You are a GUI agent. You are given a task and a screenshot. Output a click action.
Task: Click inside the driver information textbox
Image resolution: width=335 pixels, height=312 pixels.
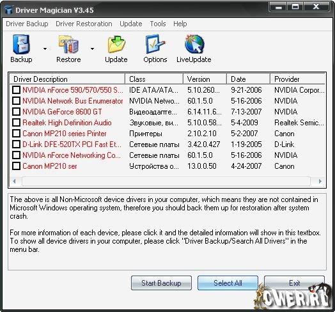pyautogui.click(x=167, y=231)
